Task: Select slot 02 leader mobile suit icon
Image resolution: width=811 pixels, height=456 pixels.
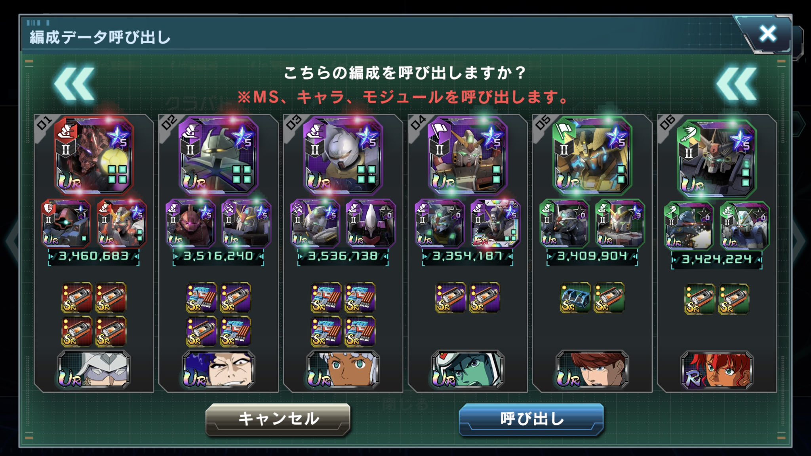Action: (219, 155)
